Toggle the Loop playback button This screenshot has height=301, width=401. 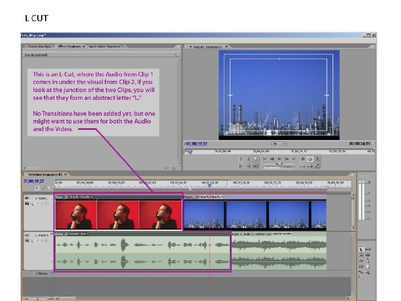click(302, 159)
